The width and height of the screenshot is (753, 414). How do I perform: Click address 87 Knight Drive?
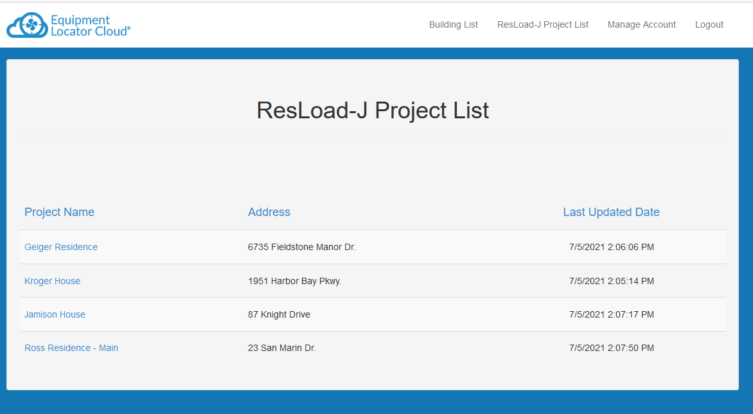point(279,314)
